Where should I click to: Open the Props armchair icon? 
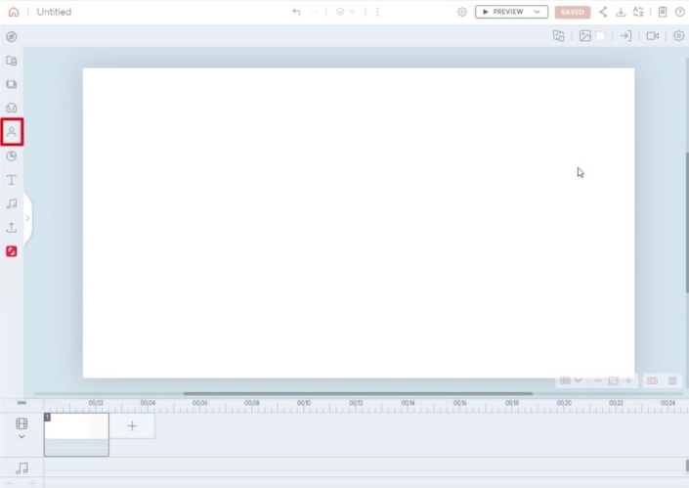(x=12, y=108)
